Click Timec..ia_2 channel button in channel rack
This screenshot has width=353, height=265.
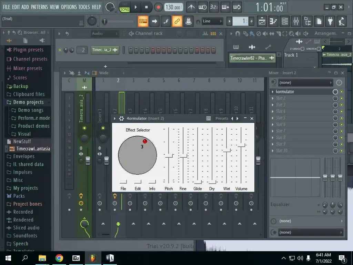(x=105, y=50)
